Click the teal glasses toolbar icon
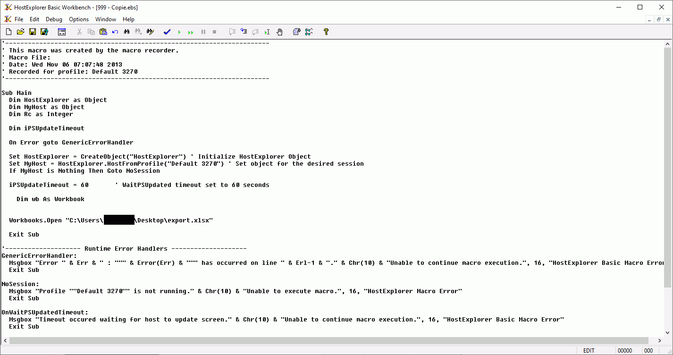Image resolution: width=673 pixels, height=355 pixels. [x=309, y=32]
